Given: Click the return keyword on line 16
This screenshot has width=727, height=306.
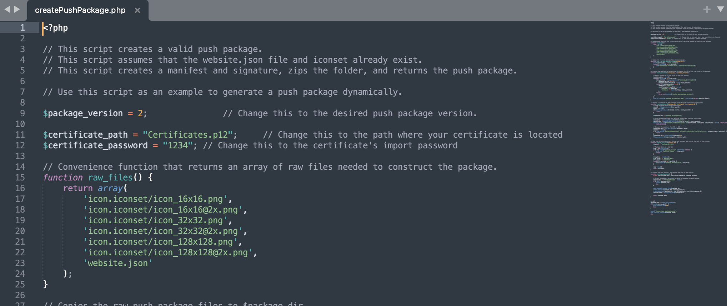Looking at the screenshot, I should pyautogui.click(x=78, y=188).
